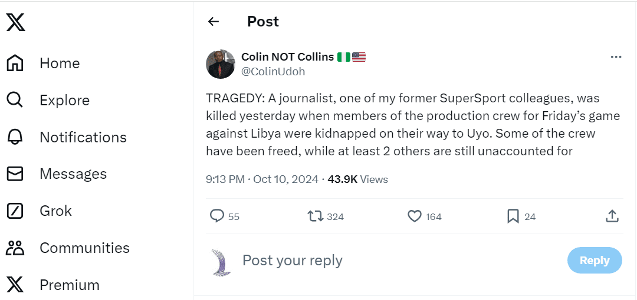Click the X logo at top left
The height and width of the screenshot is (300, 637).
tap(16, 22)
